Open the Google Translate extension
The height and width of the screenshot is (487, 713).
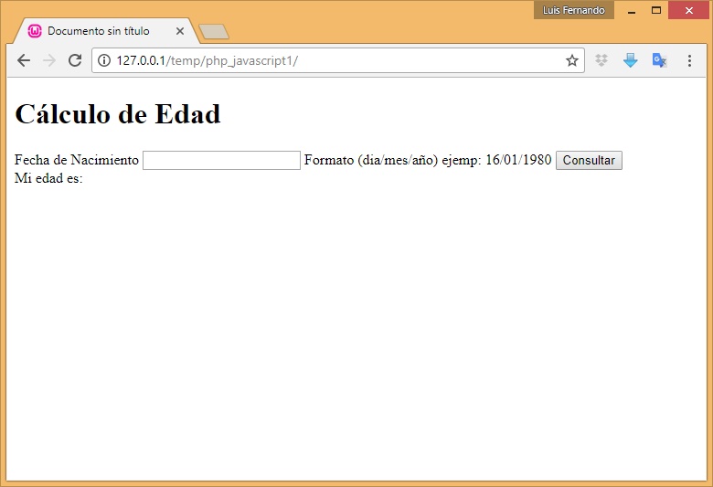[x=659, y=60]
